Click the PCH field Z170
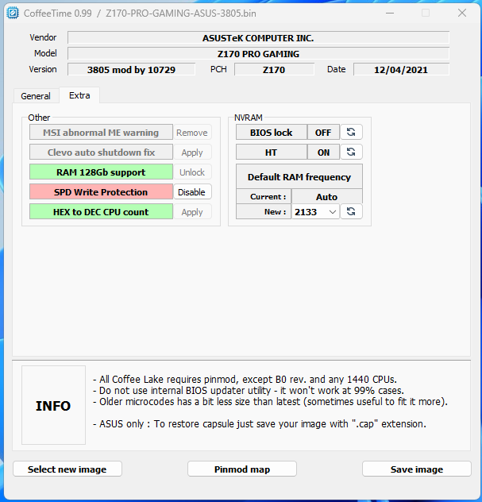 point(274,69)
